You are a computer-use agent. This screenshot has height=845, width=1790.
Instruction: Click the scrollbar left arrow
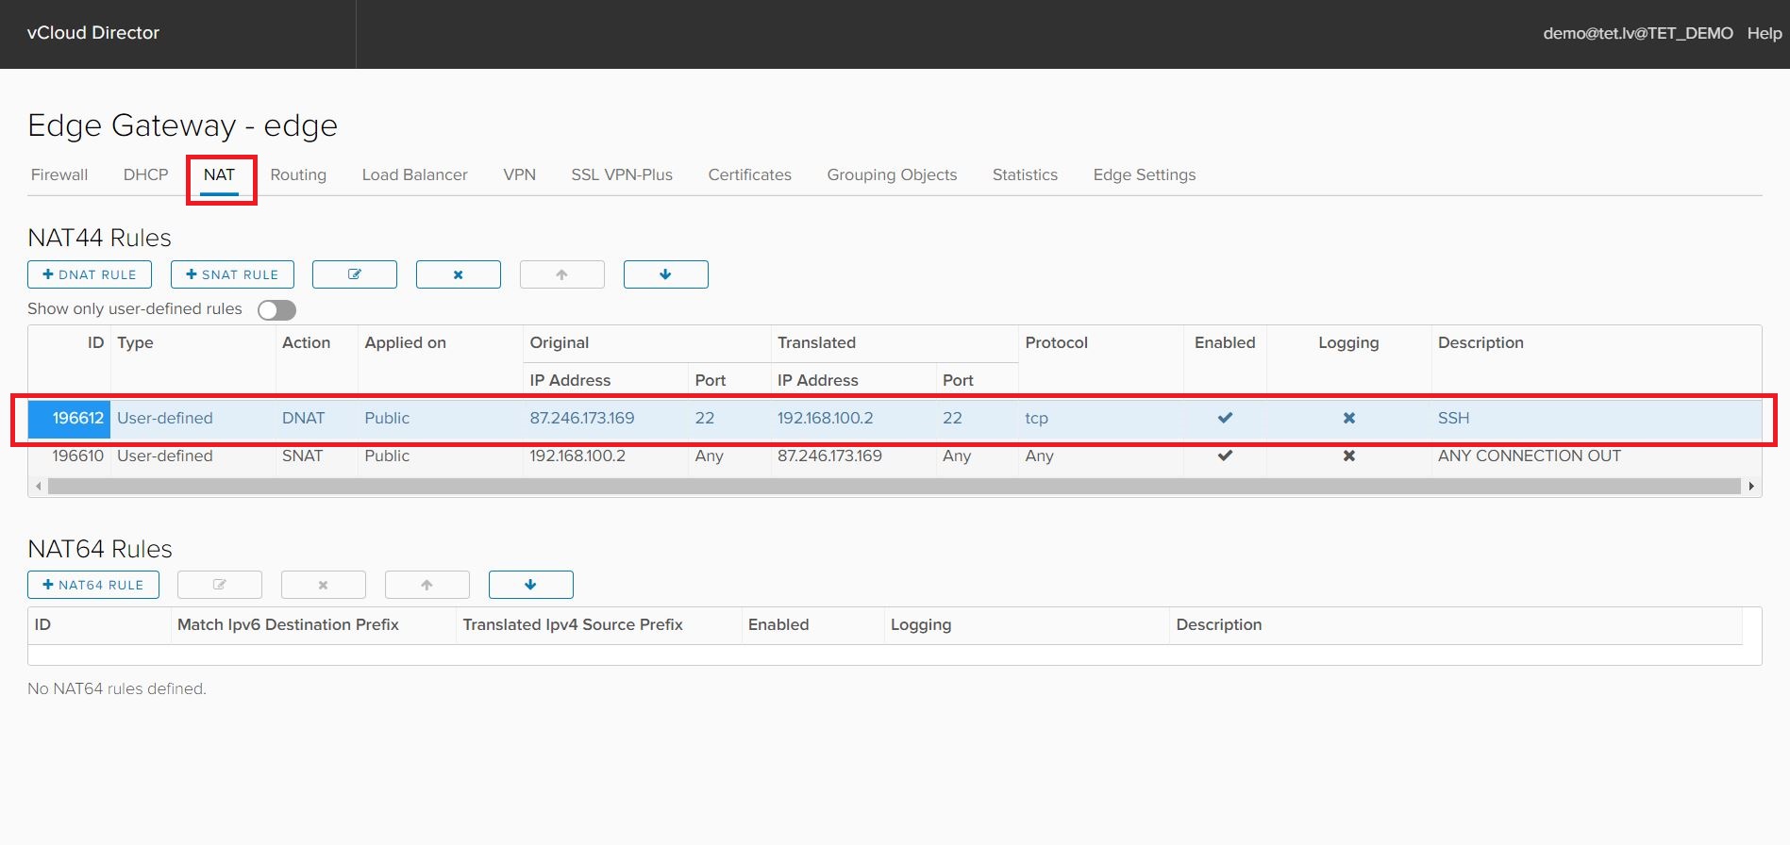click(38, 487)
